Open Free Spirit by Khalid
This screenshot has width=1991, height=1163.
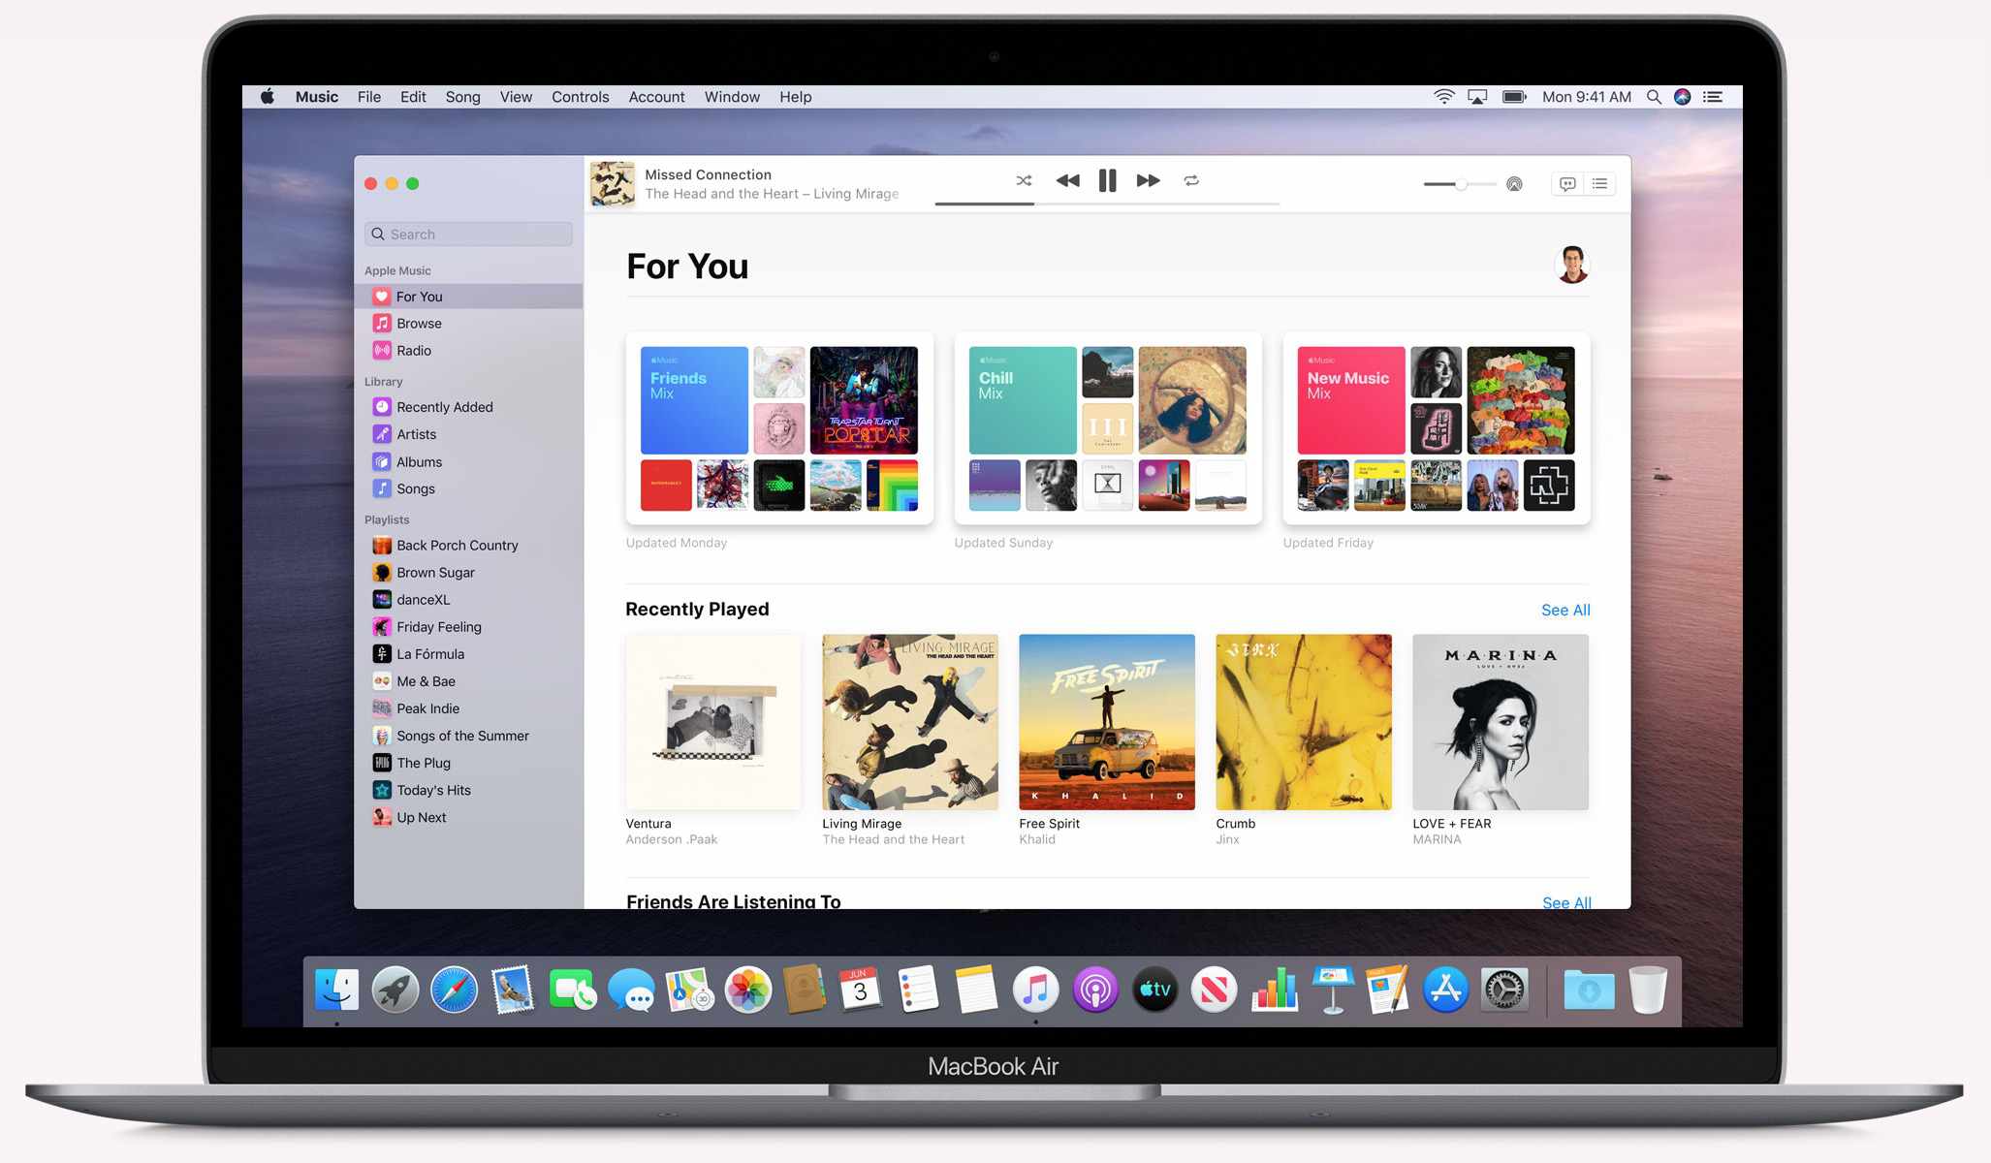pos(1106,721)
